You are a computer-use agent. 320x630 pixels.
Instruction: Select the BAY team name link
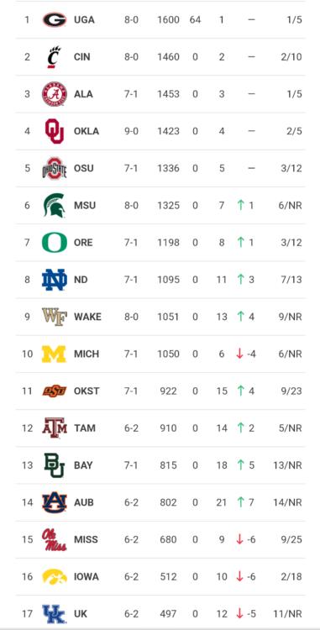[83, 465]
